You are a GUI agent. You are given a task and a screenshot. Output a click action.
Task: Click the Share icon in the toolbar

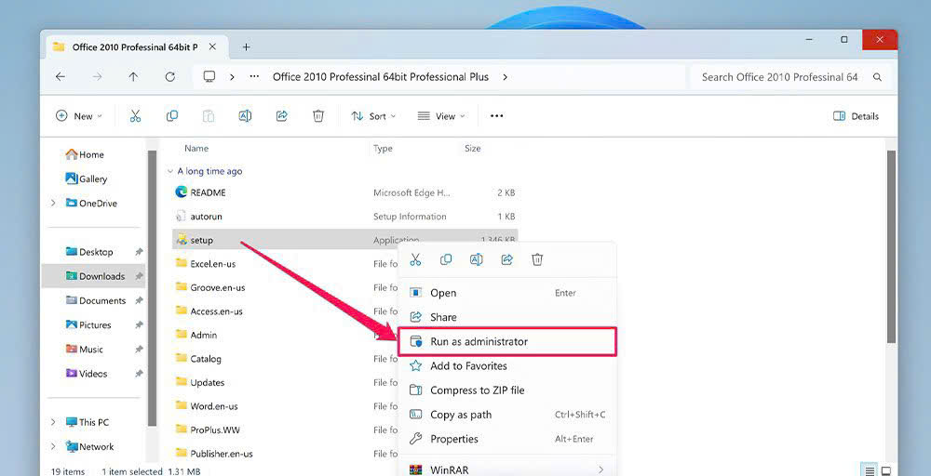pyautogui.click(x=282, y=116)
